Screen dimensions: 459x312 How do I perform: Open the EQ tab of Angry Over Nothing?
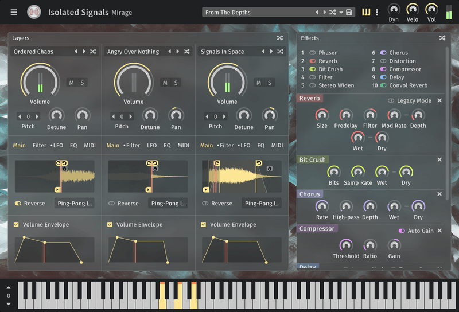[167, 145]
